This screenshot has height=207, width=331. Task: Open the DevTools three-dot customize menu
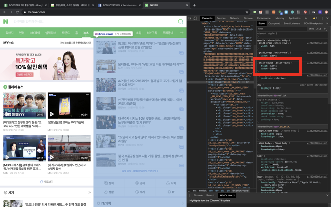pyautogui.click(x=322, y=18)
